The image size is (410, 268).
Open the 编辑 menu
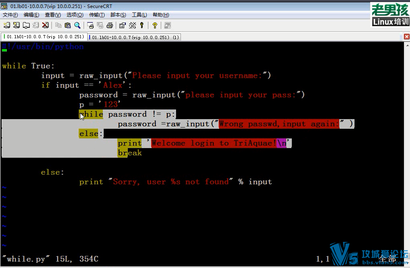(31, 14)
